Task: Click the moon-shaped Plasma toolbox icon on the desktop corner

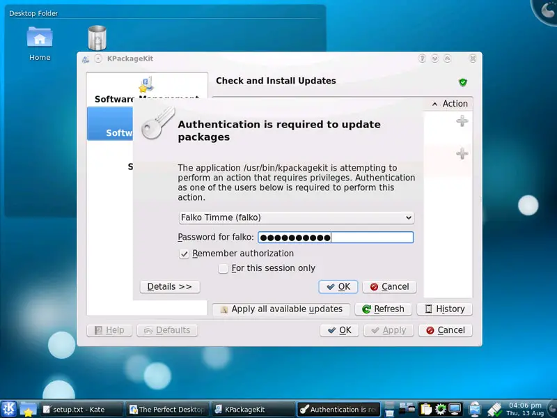Action: coord(547,10)
